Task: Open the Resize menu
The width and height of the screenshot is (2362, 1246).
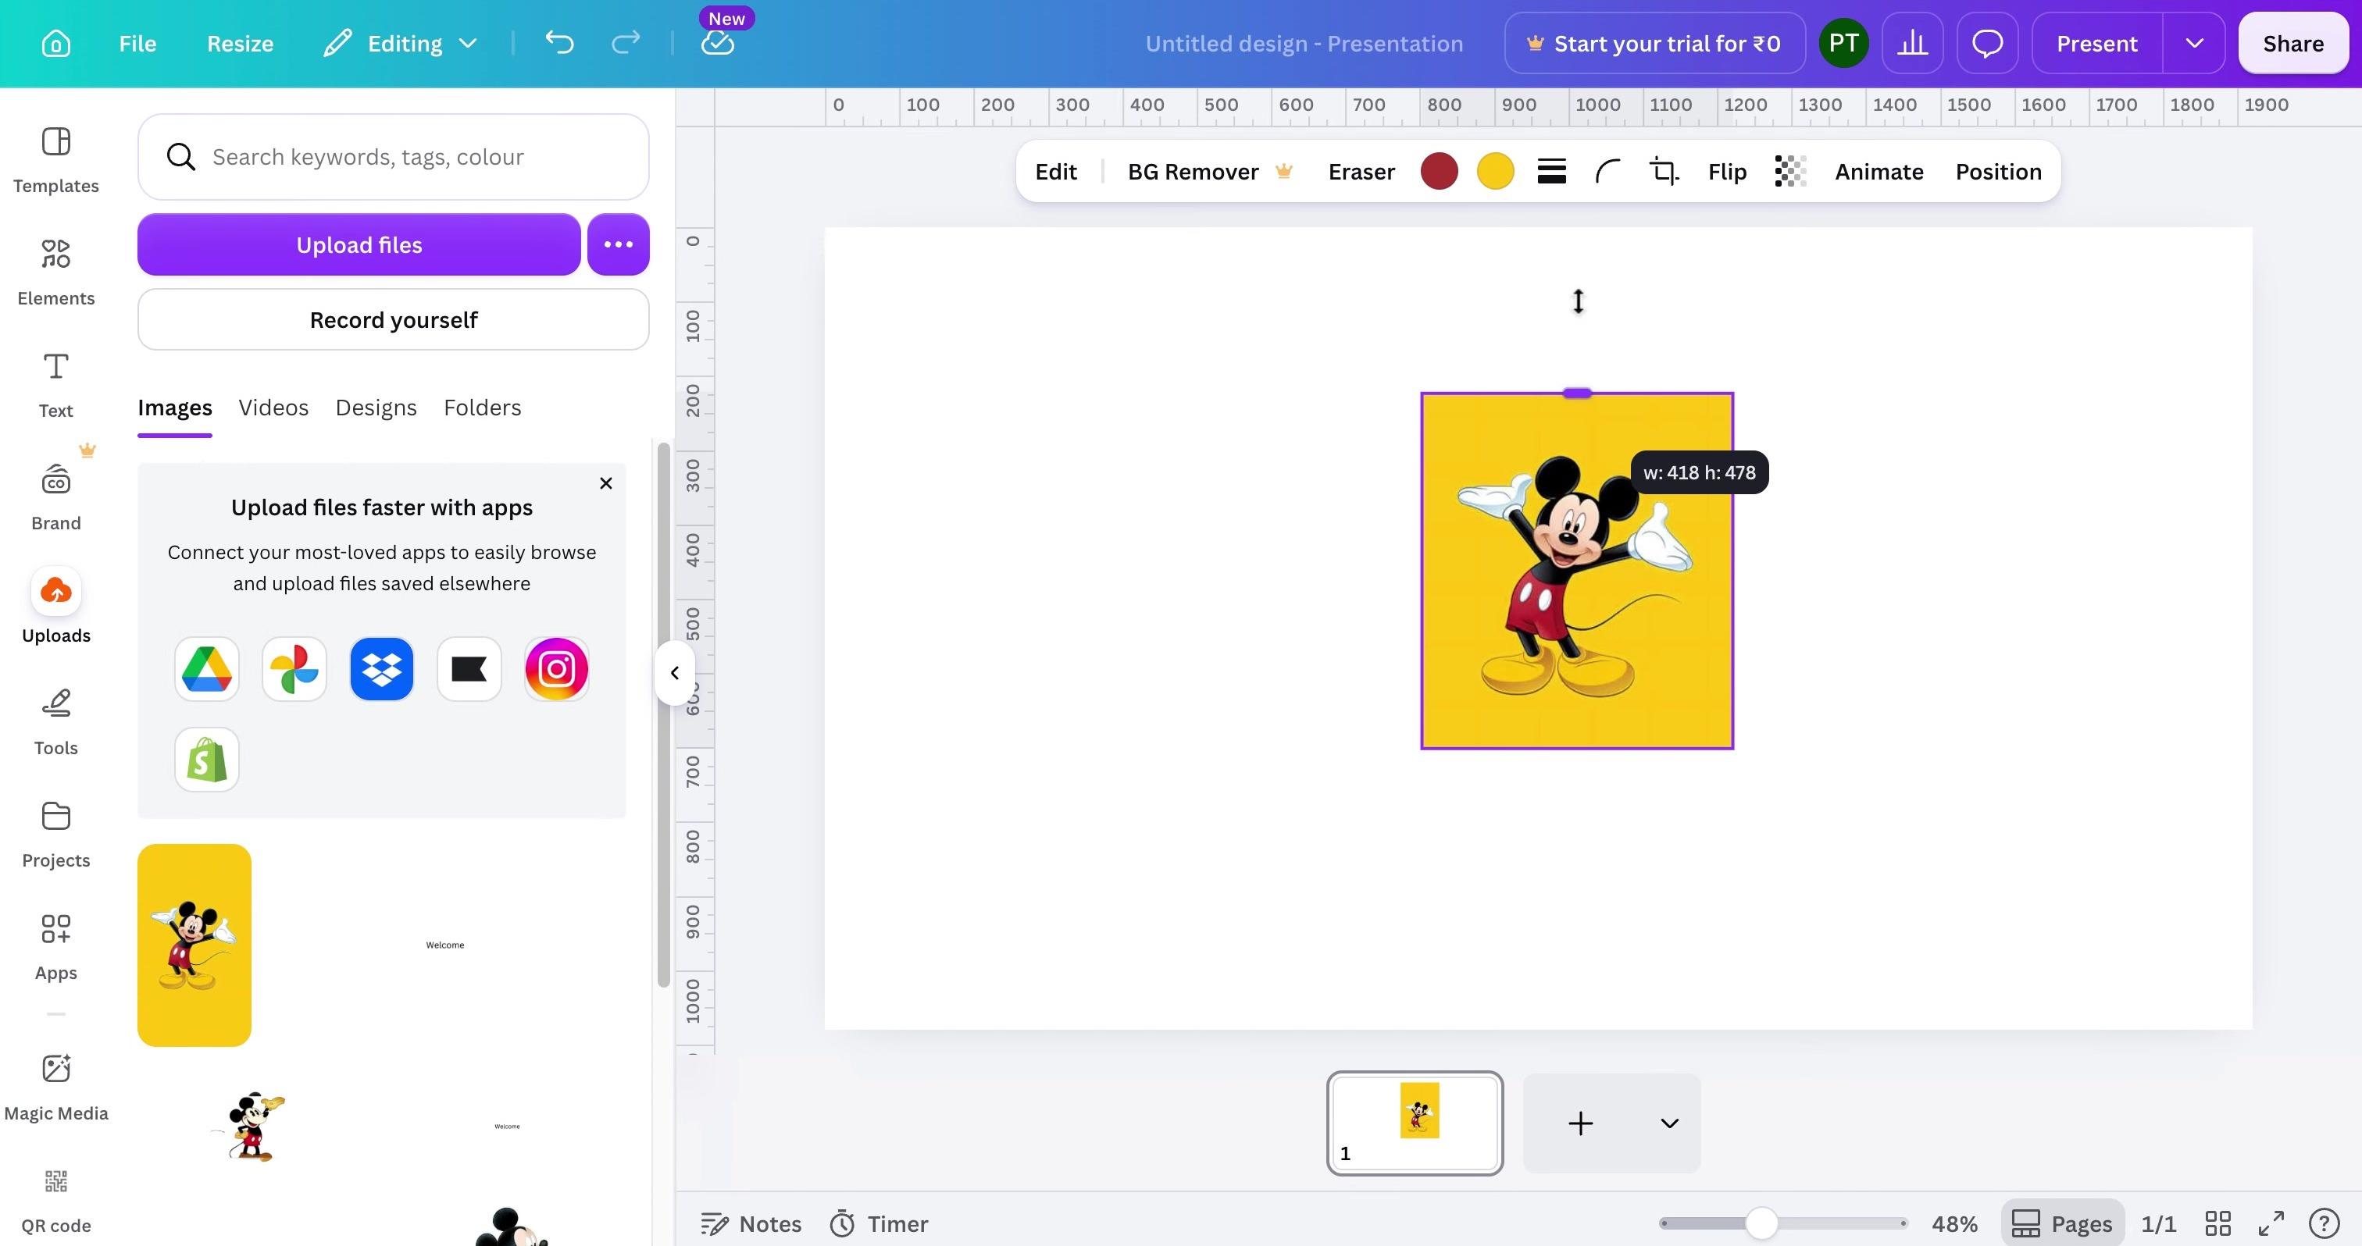Action: pyautogui.click(x=241, y=43)
